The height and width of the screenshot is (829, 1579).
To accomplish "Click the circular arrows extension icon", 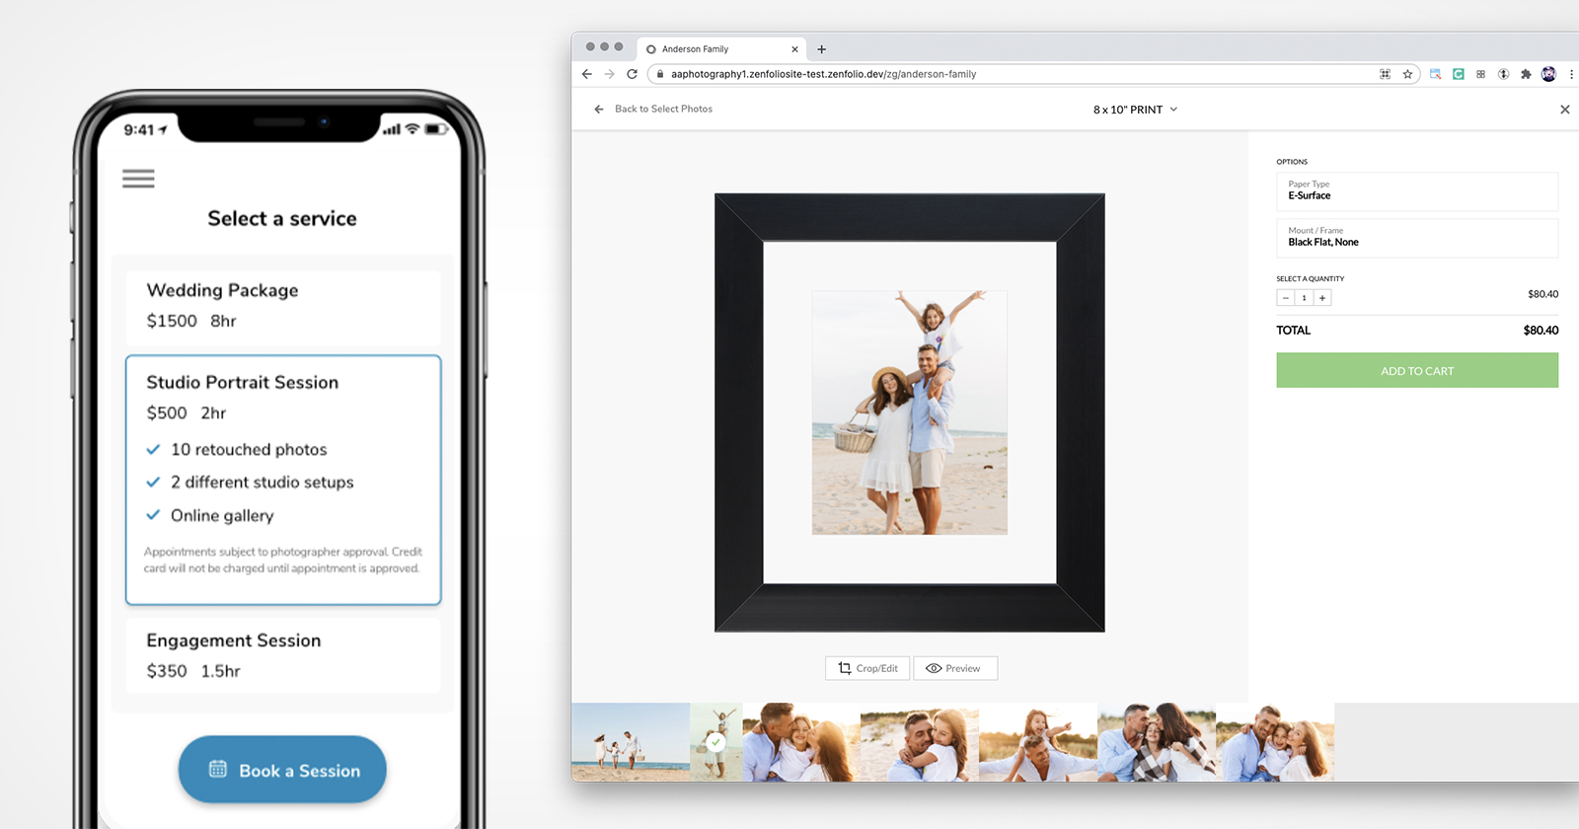I will point(1503,74).
